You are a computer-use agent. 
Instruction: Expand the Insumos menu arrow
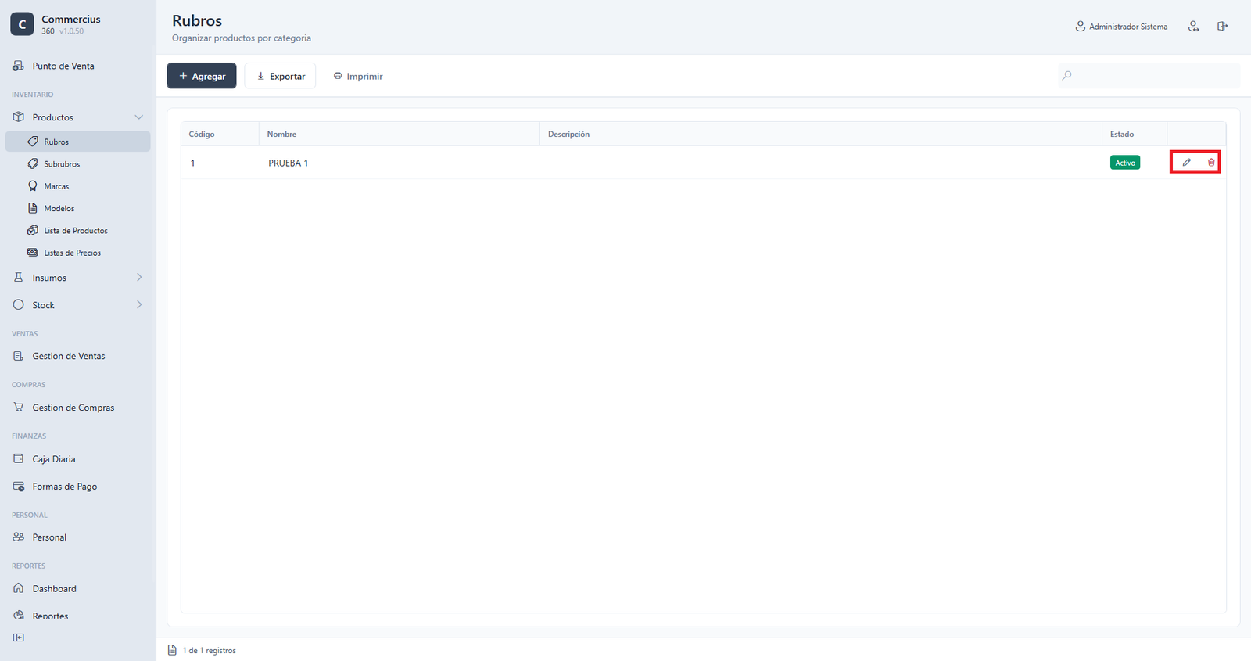click(x=139, y=278)
